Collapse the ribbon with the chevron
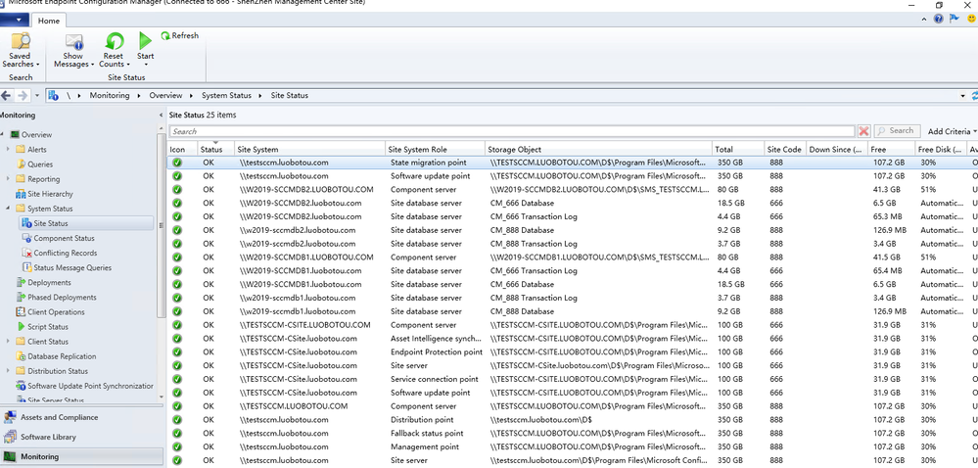Image resolution: width=978 pixels, height=468 pixels. point(924,20)
